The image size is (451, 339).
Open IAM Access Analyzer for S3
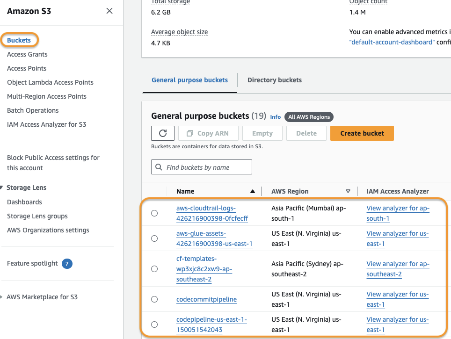(x=47, y=124)
